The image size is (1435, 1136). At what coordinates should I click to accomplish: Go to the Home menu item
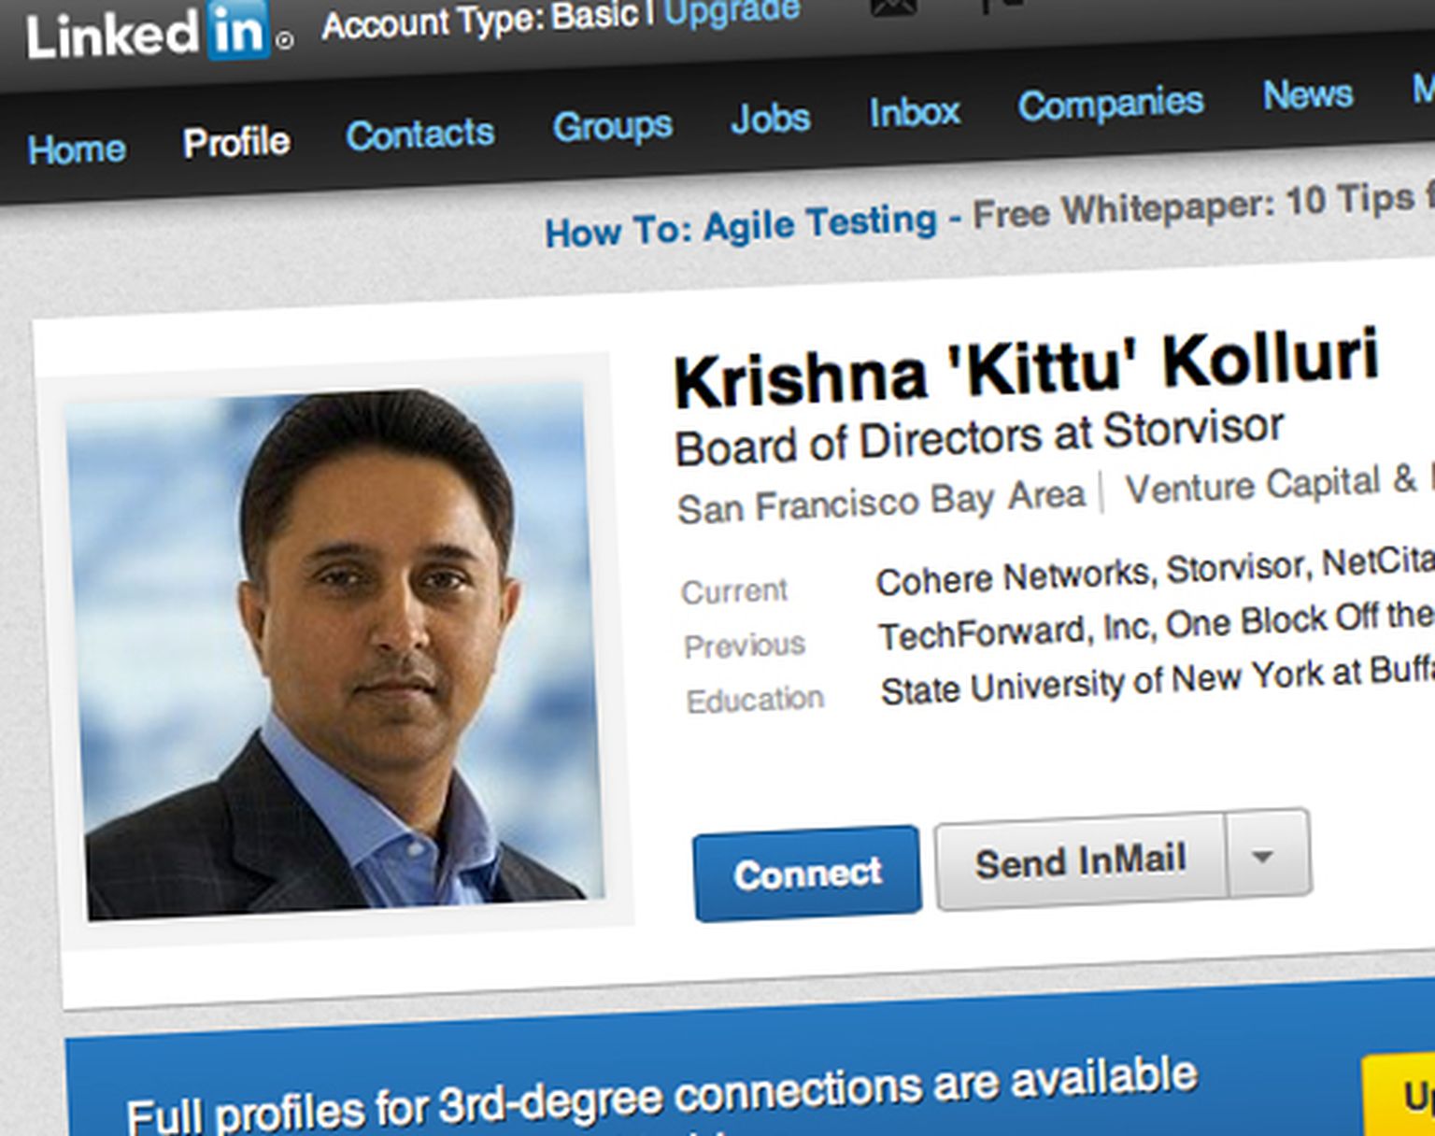[77, 149]
